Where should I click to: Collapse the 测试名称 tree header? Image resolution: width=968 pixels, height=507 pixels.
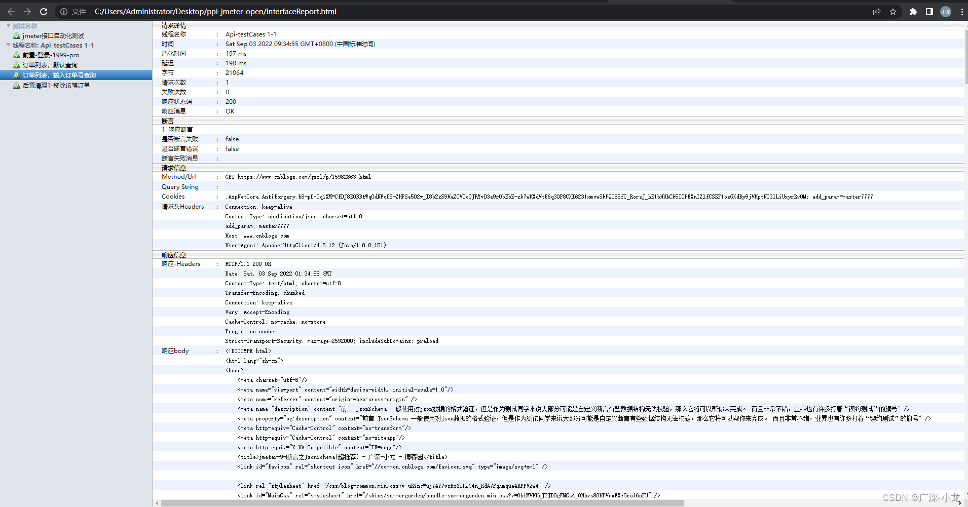[9, 26]
